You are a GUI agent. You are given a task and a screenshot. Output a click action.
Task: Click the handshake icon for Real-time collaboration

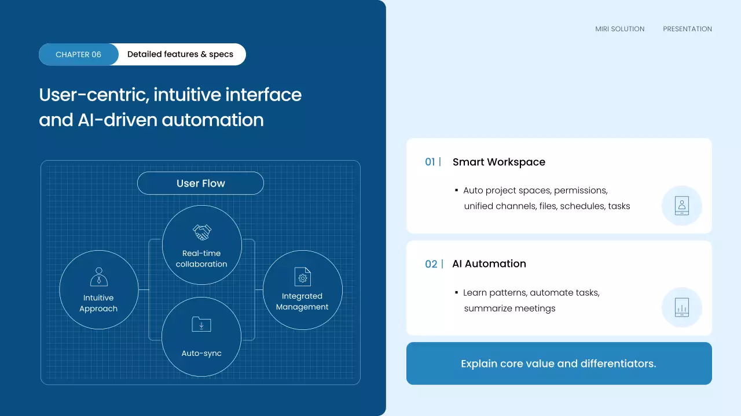[201, 232]
